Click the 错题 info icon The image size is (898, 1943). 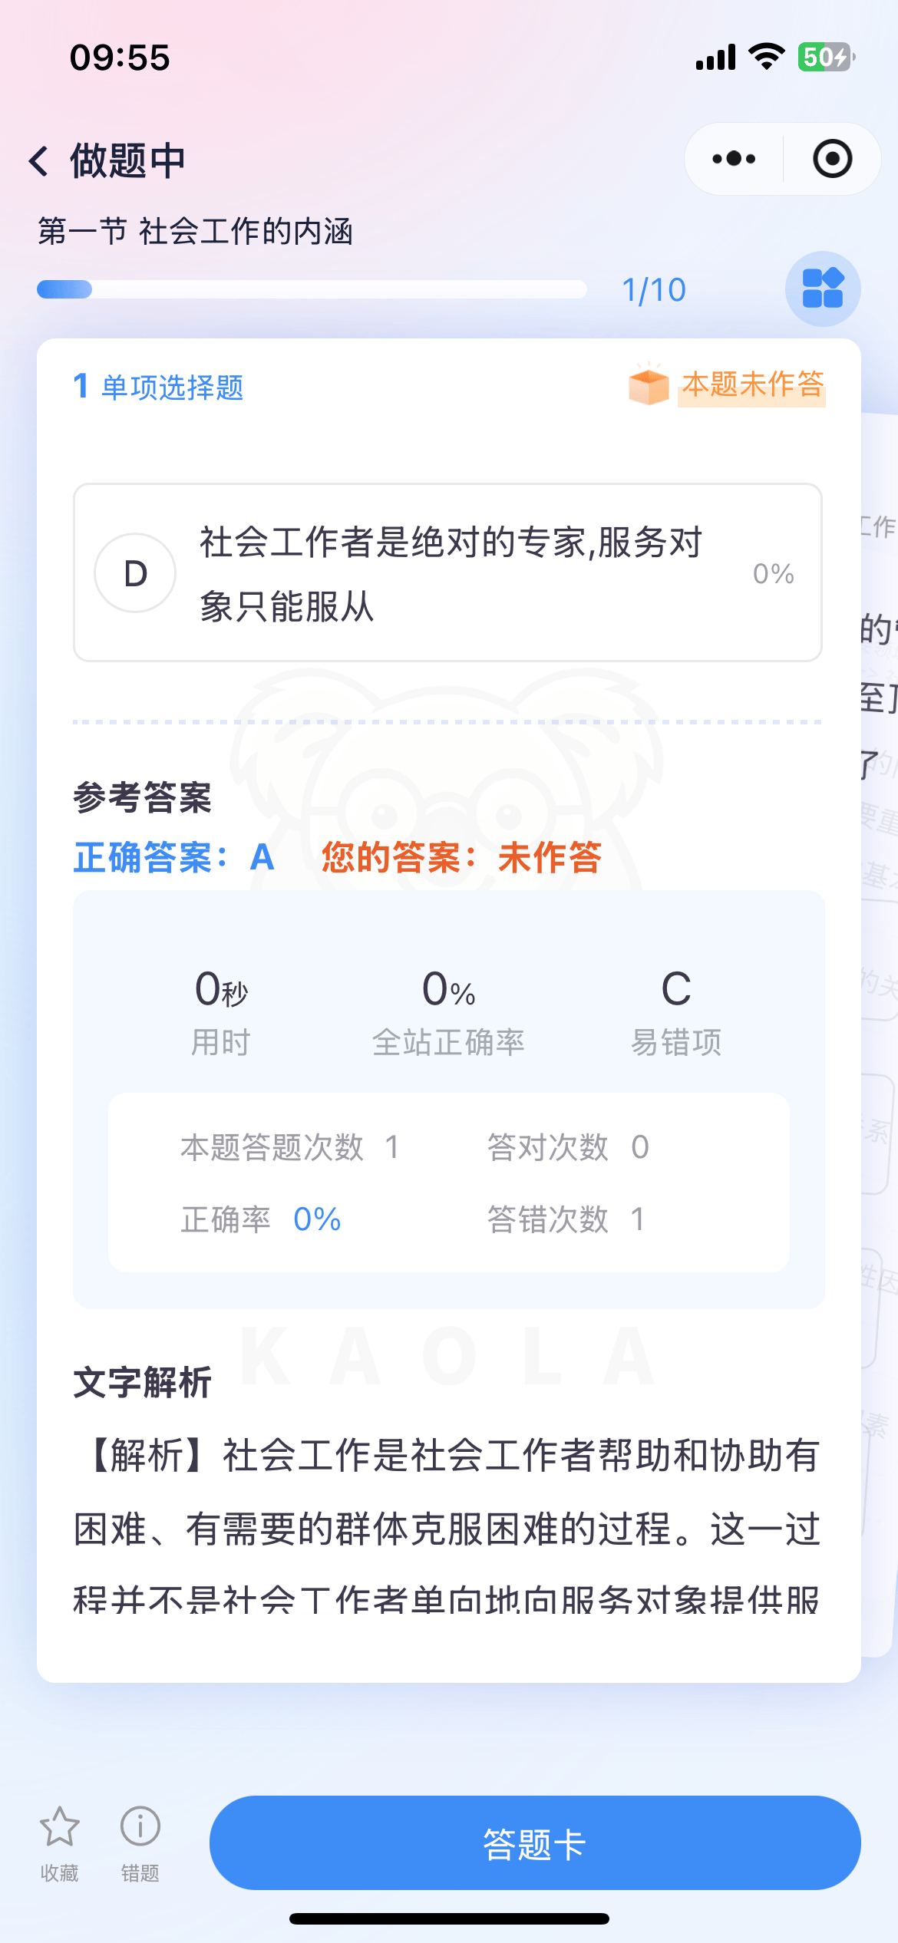point(139,1827)
